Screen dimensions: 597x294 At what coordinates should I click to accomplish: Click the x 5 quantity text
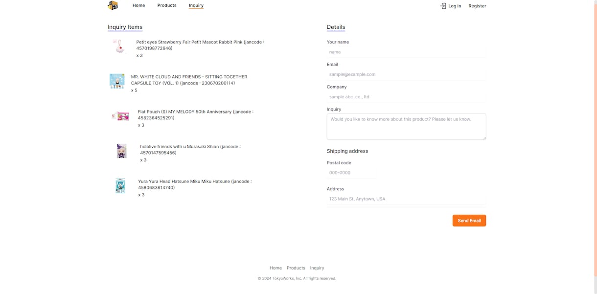(x=134, y=90)
